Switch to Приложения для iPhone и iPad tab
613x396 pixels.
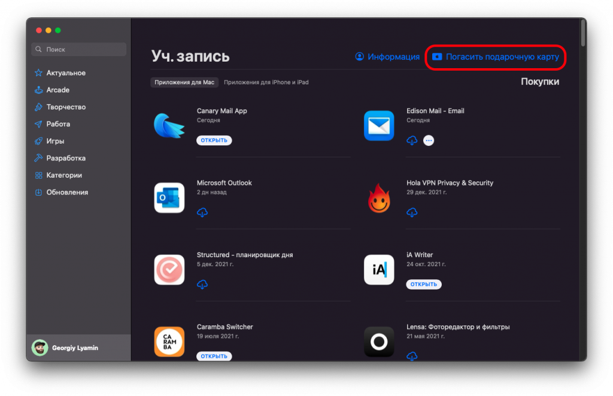coord(266,82)
